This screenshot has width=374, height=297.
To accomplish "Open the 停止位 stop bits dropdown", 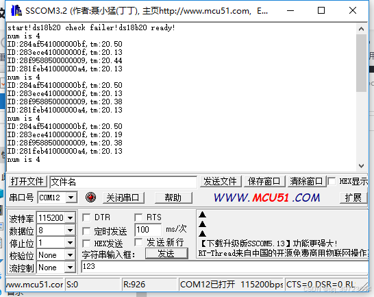I will pyautogui.click(x=70, y=243).
